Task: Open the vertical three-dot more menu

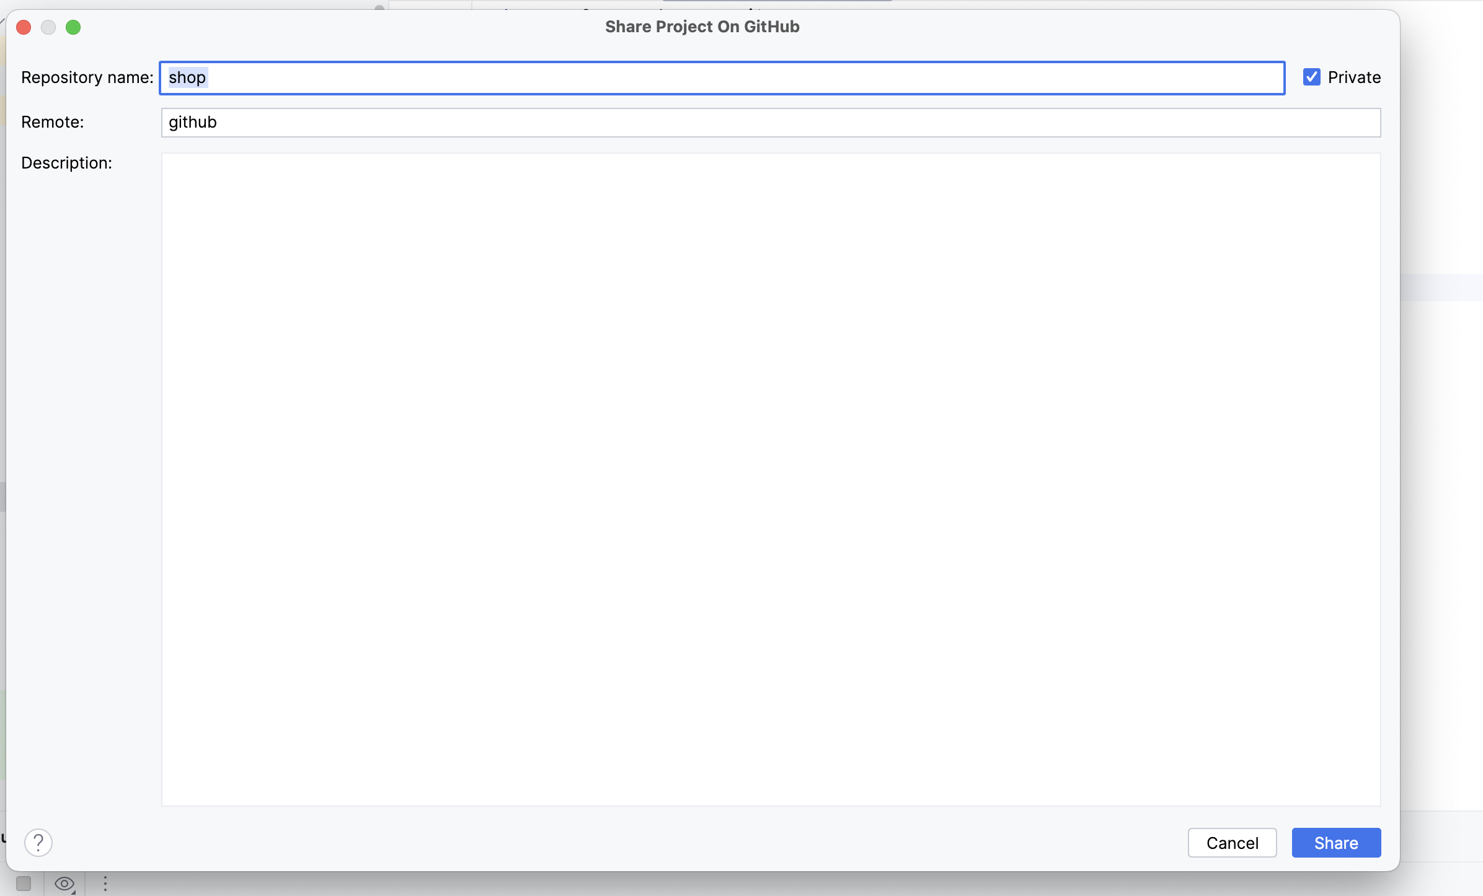Action: (x=105, y=884)
